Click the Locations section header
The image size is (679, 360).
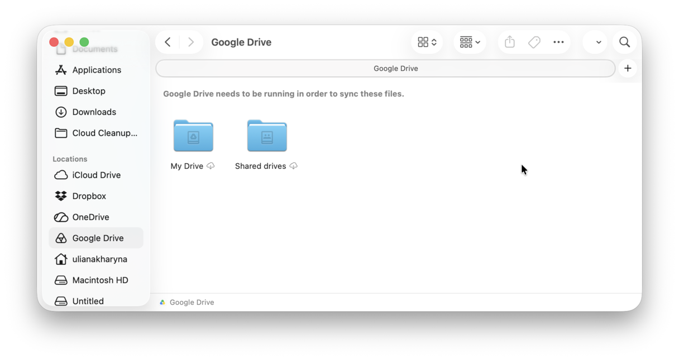click(x=70, y=159)
